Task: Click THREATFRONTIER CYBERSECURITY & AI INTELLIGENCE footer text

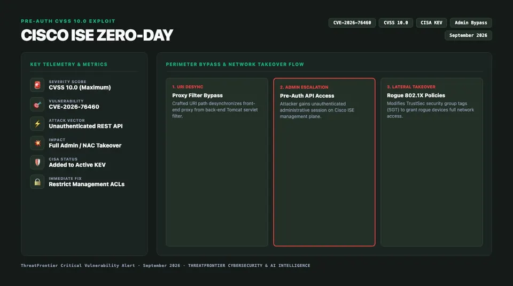Action: tap(249, 265)
